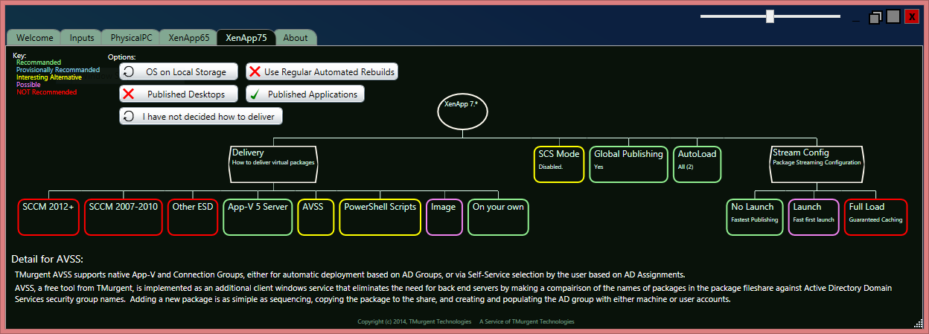Screen dimensions: 929x334
Task: Click the circle icon on I have not decided
Action: (128, 116)
